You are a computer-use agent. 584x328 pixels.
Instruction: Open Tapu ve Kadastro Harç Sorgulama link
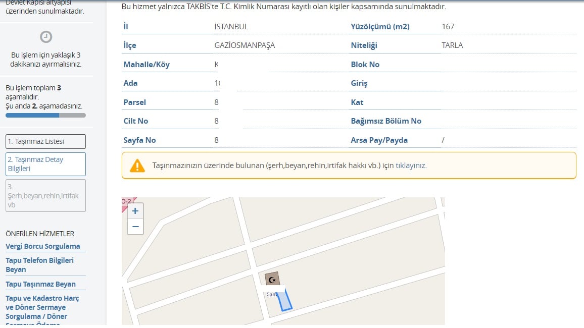click(x=42, y=307)
